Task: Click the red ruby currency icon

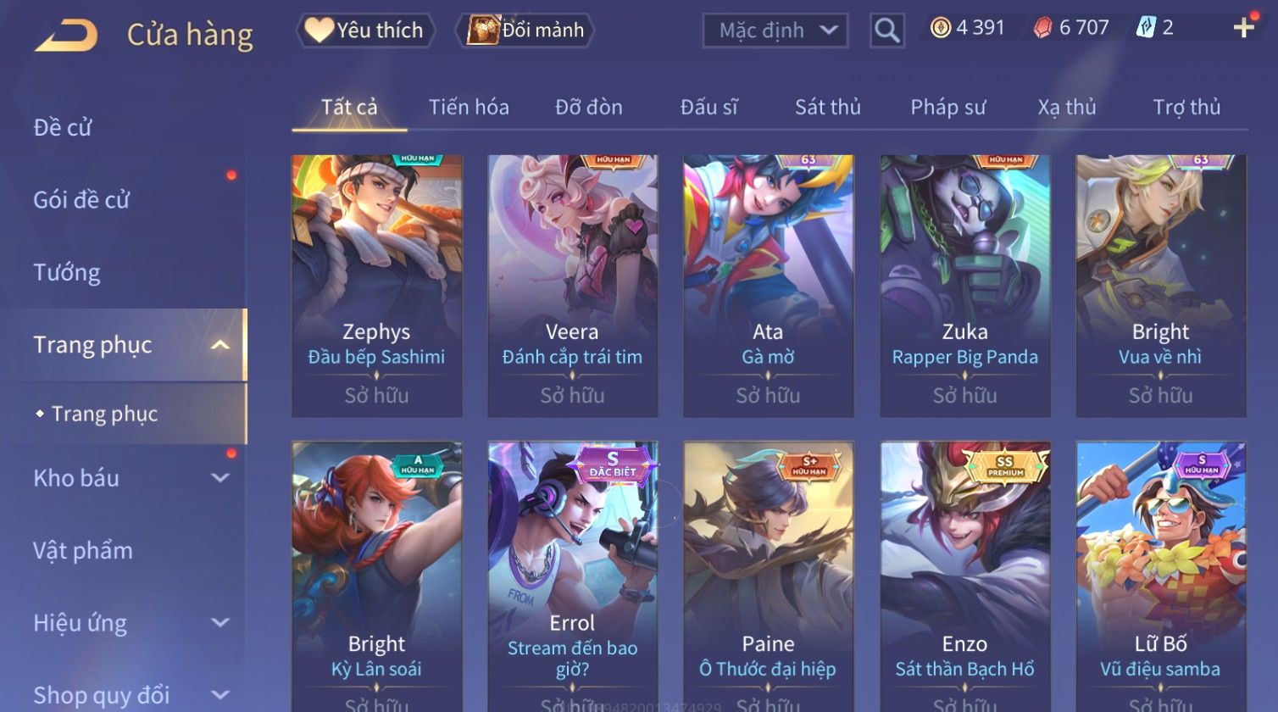Action: [x=1042, y=28]
